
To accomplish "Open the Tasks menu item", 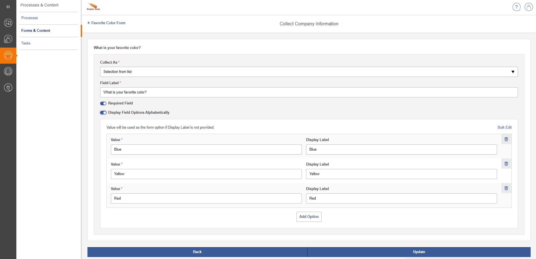I will [x=26, y=43].
